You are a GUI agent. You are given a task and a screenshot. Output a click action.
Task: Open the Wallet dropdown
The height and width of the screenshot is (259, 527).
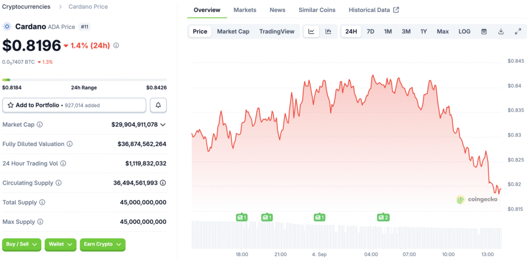click(x=61, y=244)
